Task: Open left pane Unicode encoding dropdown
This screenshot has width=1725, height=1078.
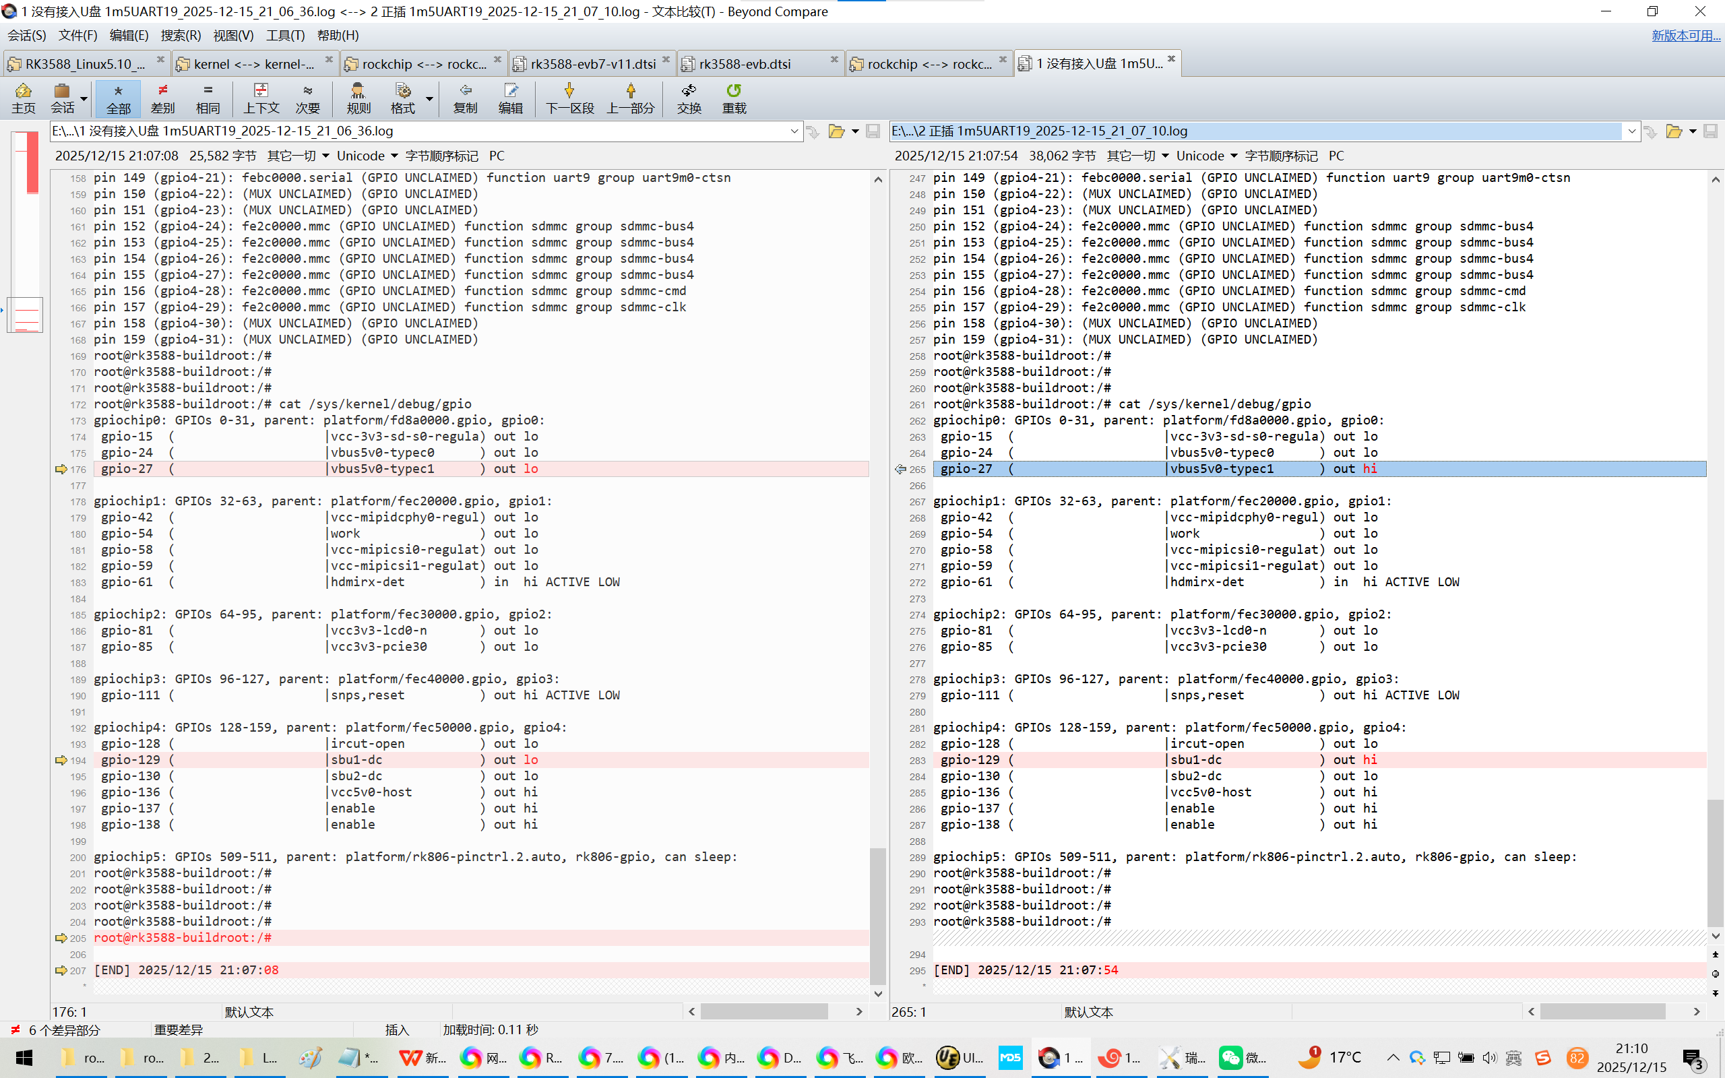Action: [x=367, y=156]
